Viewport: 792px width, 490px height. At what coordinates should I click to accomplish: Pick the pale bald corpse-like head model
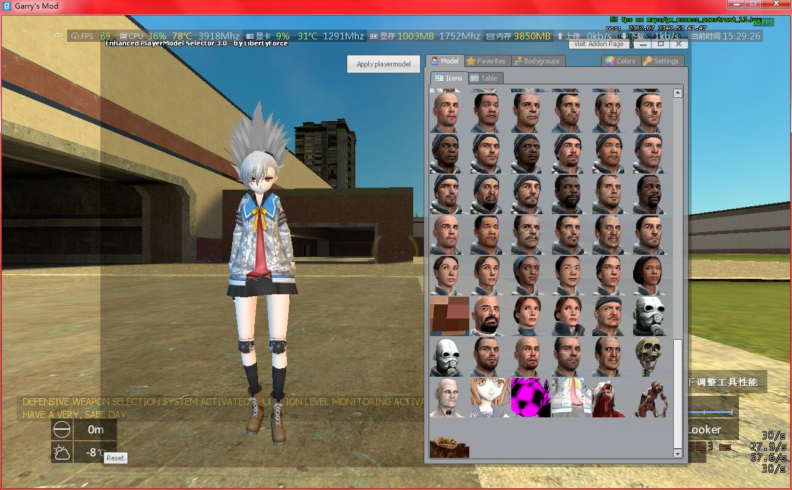[450, 397]
